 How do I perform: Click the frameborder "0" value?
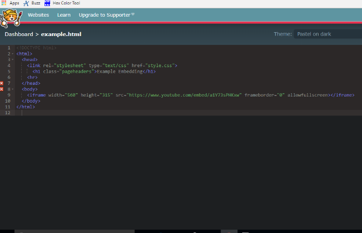[281, 95]
